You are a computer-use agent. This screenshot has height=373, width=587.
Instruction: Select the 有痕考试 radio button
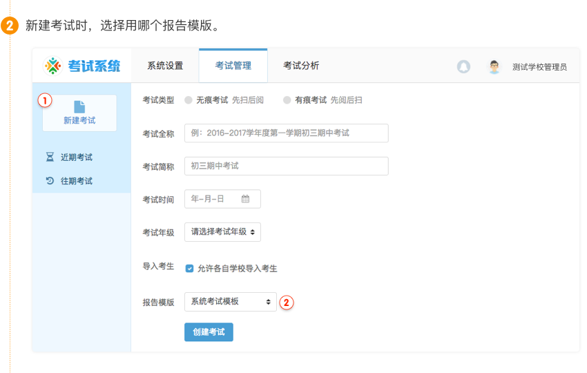point(287,100)
